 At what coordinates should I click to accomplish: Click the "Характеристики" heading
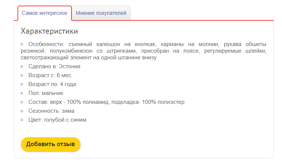[49, 31]
